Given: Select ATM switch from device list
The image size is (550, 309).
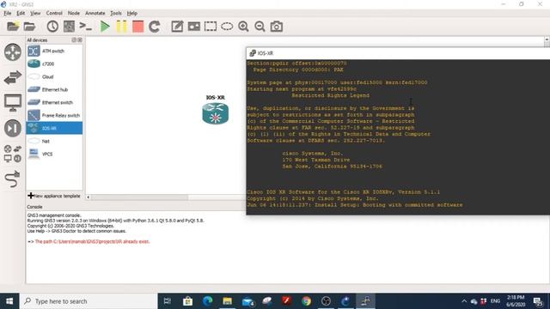Looking at the screenshot, I should [x=54, y=51].
